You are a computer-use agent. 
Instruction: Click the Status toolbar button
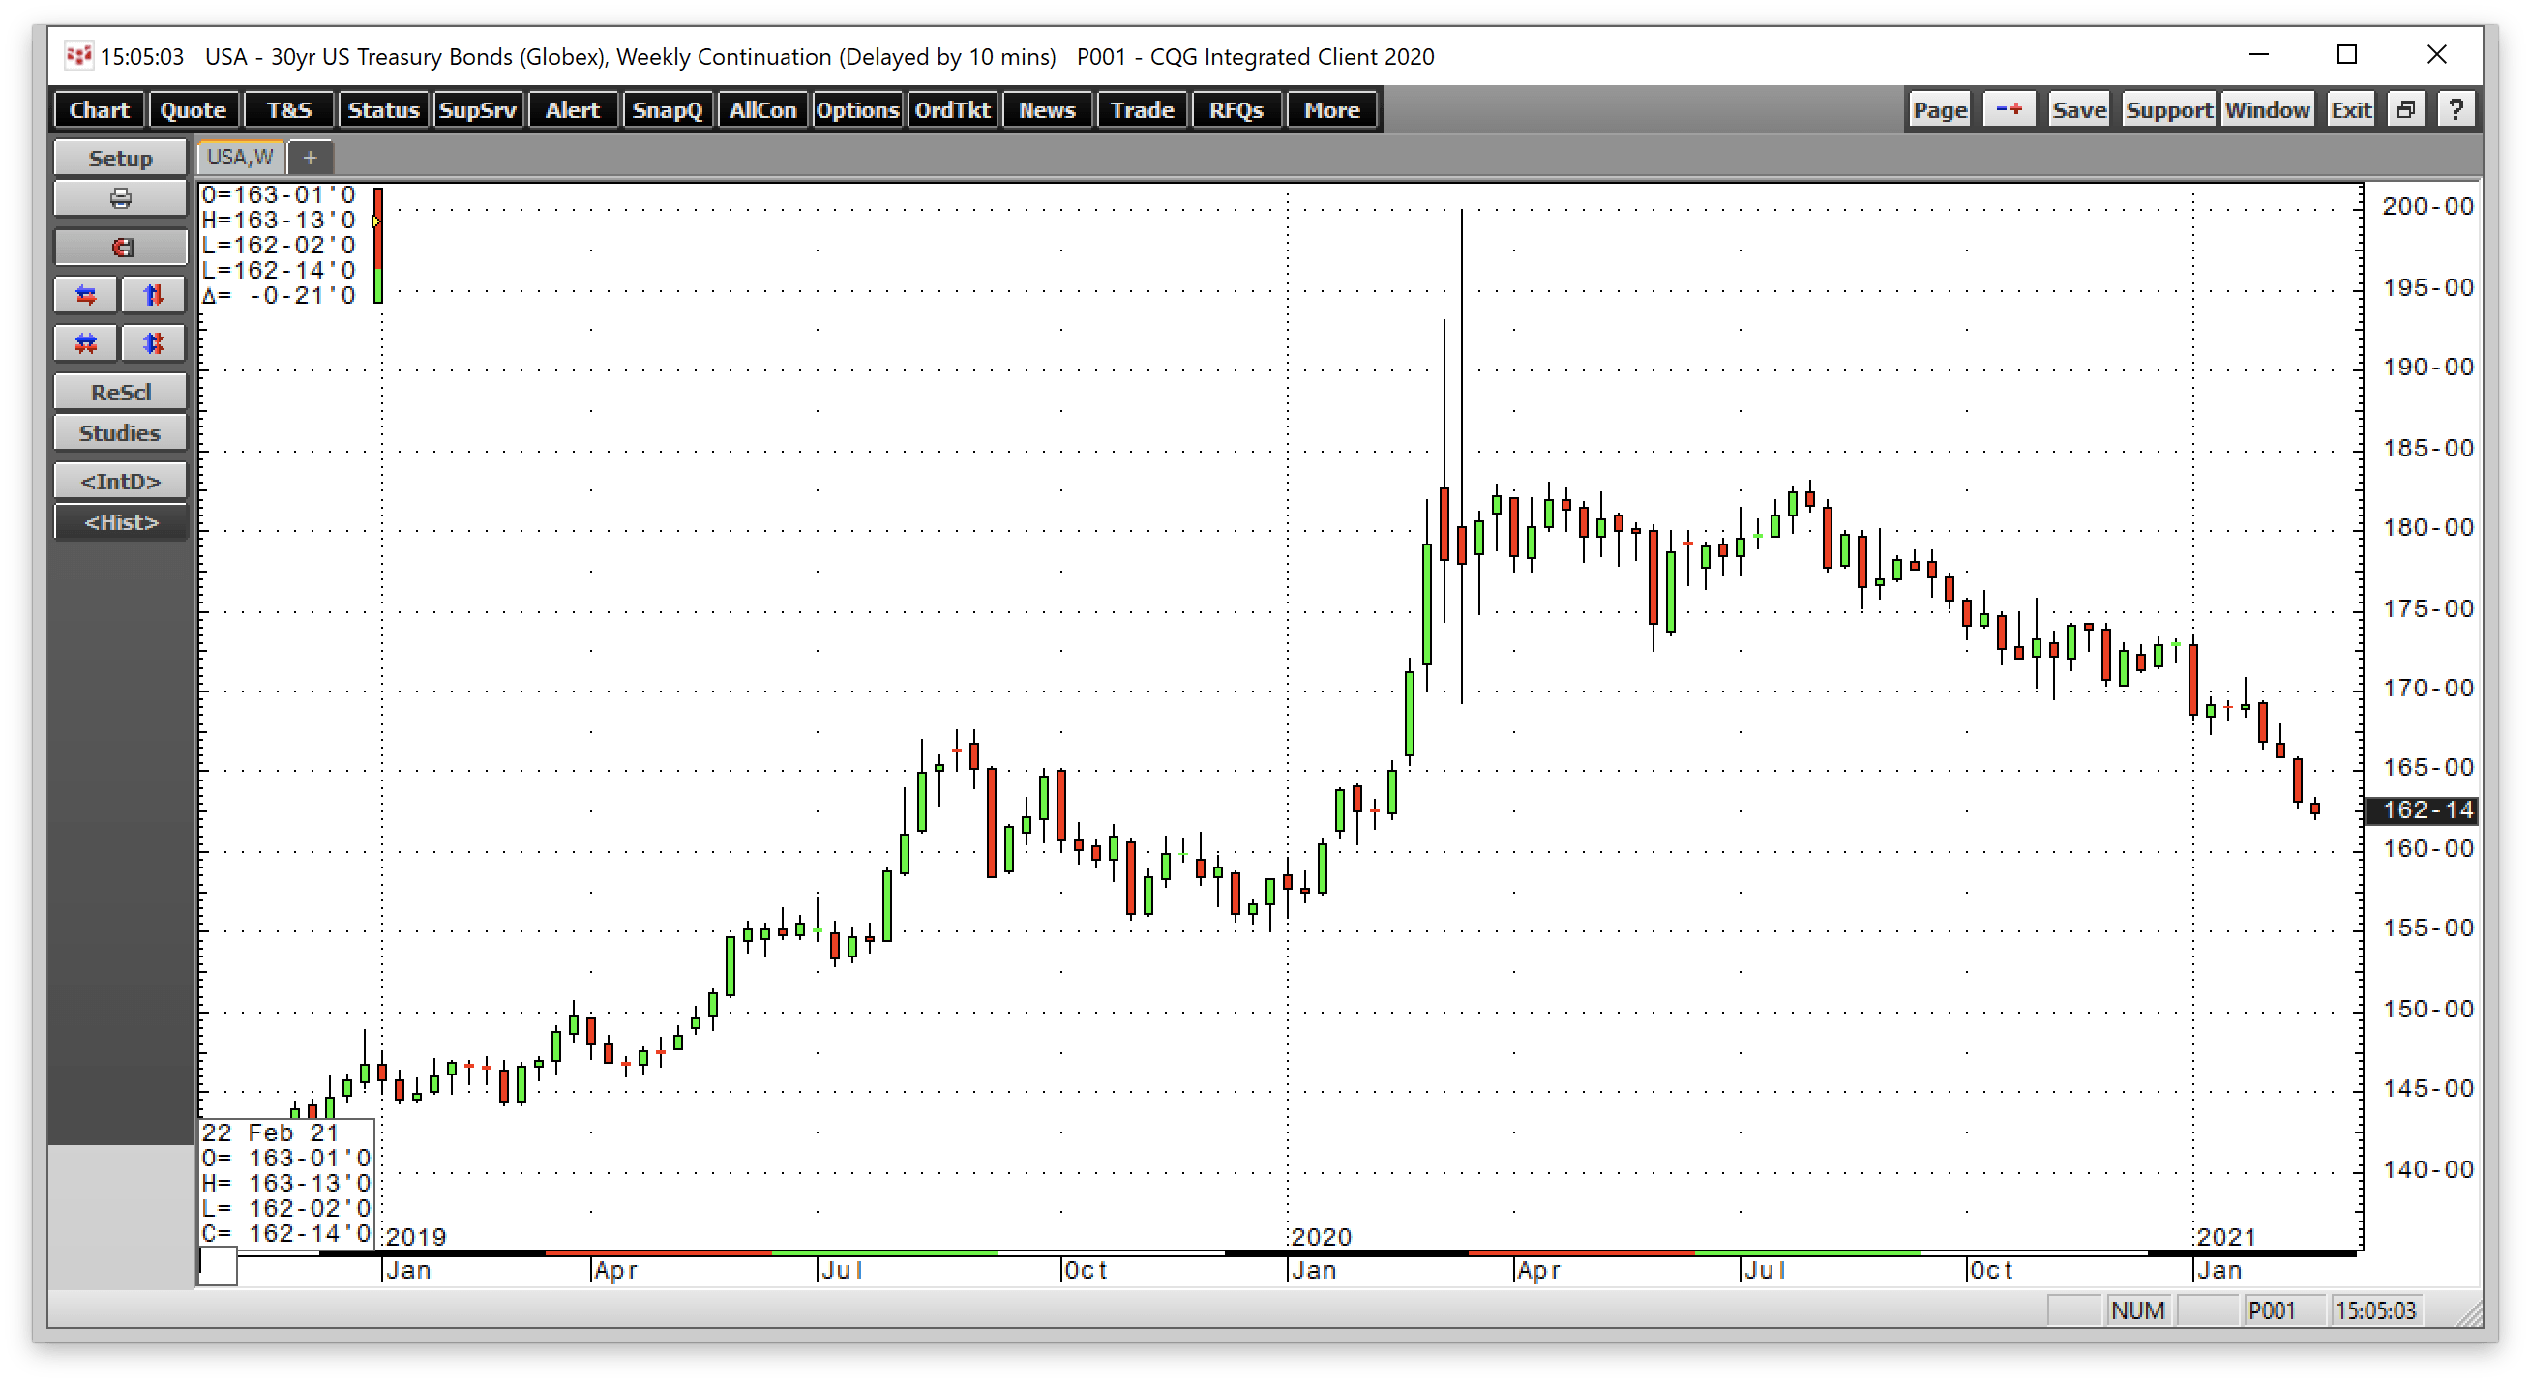click(x=383, y=110)
